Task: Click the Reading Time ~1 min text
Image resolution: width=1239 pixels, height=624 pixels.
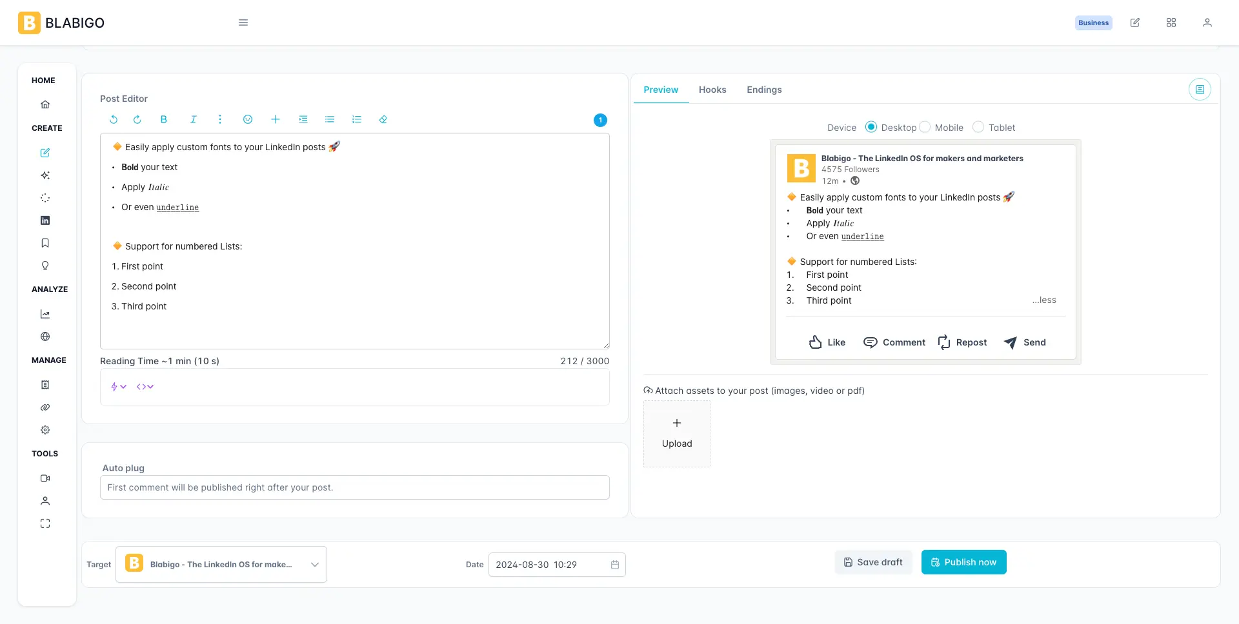Action: click(159, 361)
